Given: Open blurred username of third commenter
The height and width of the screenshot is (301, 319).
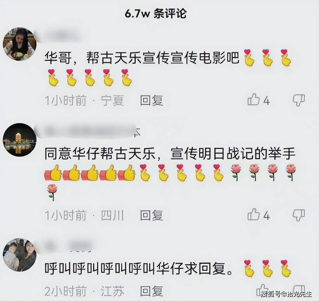Looking at the screenshot, I should [x=65, y=246].
